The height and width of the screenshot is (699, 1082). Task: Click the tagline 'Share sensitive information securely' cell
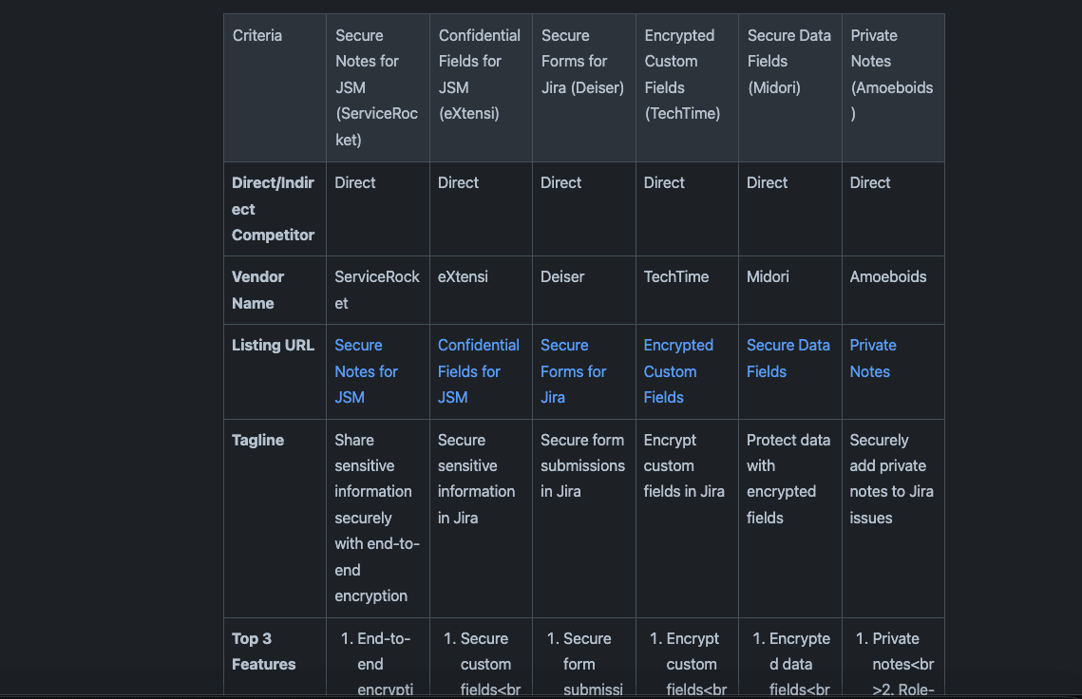point(377,518)
